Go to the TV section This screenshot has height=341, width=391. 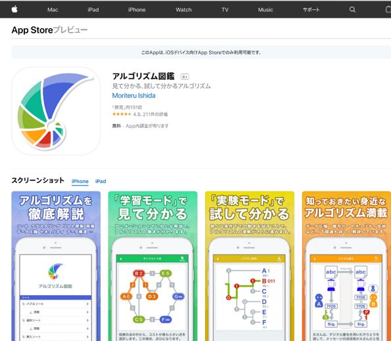pos(225,10)
